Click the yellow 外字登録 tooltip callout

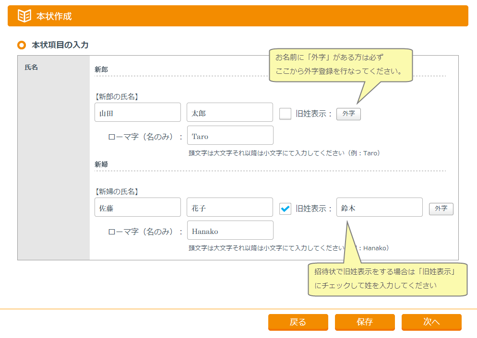coord(341,65)
